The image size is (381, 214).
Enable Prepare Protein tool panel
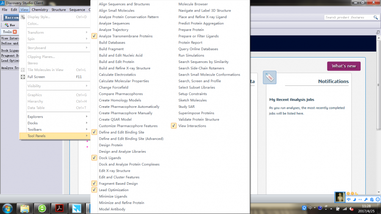coord(191,30)
